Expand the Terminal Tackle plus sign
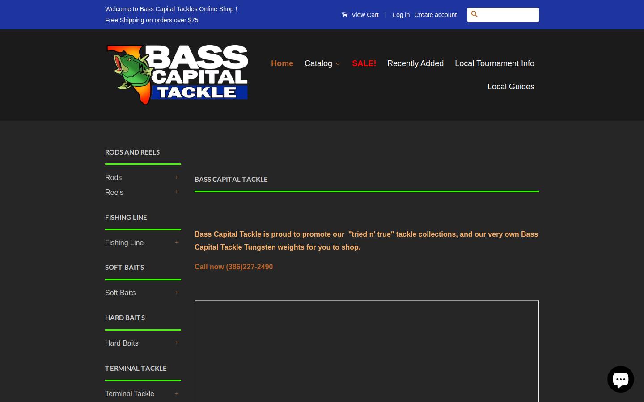The height and width of the screenshot is (402, 644). (177, 394)
